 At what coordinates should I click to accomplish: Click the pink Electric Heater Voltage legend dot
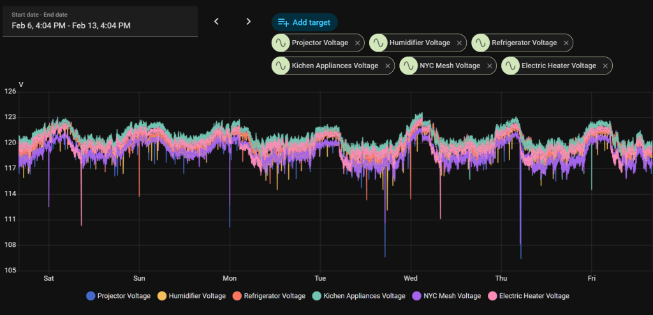pos(492,296)
